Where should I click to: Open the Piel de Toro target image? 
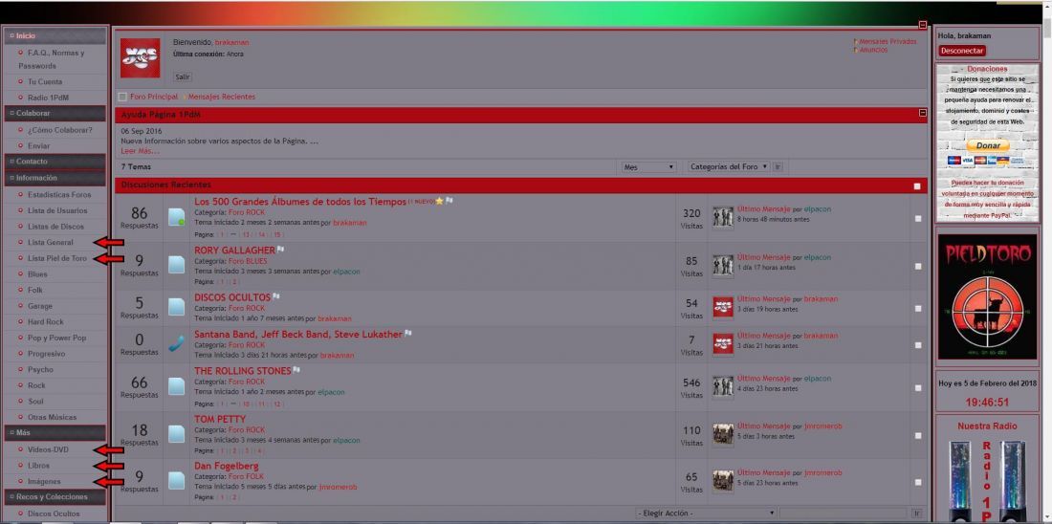point(987,296)
